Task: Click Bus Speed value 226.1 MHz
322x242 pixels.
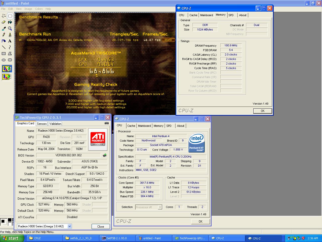Action: (147, 192)
